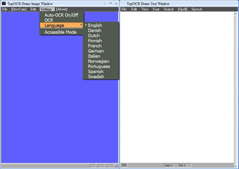Open the [DocCam] menu

click(19, 9)
